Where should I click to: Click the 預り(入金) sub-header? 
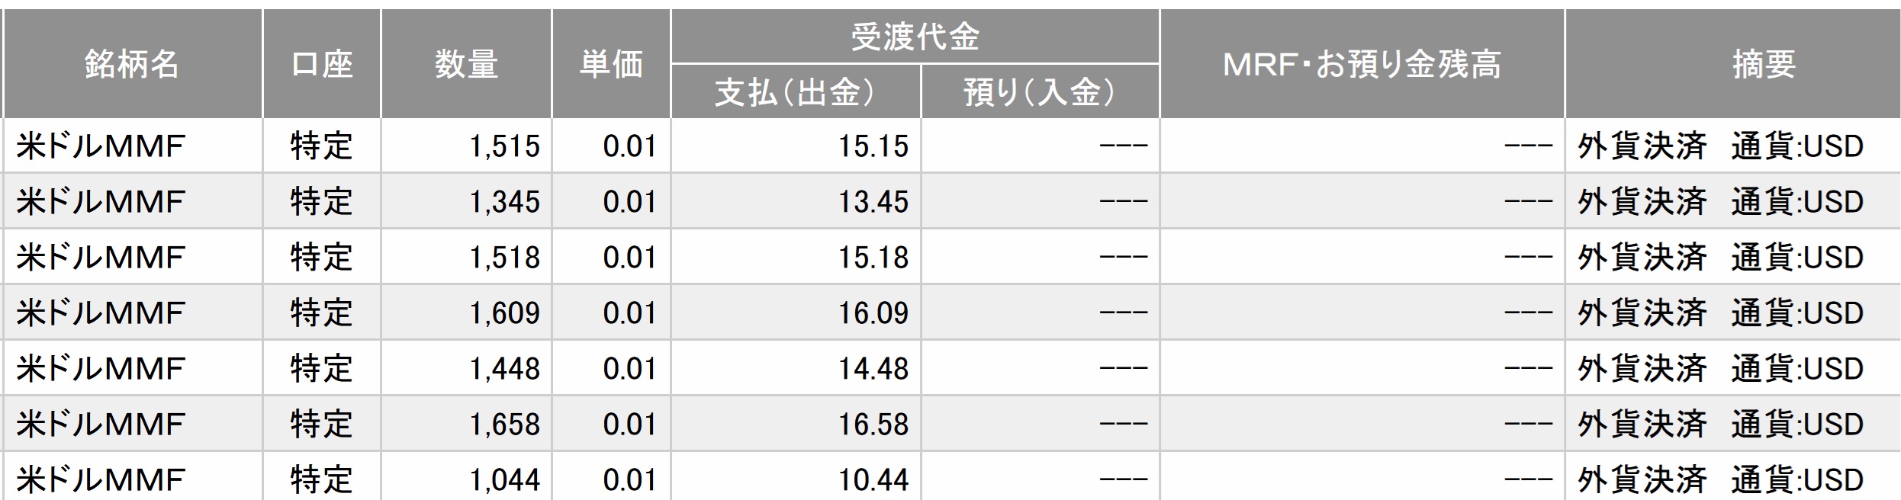[x=1040, y=92]
